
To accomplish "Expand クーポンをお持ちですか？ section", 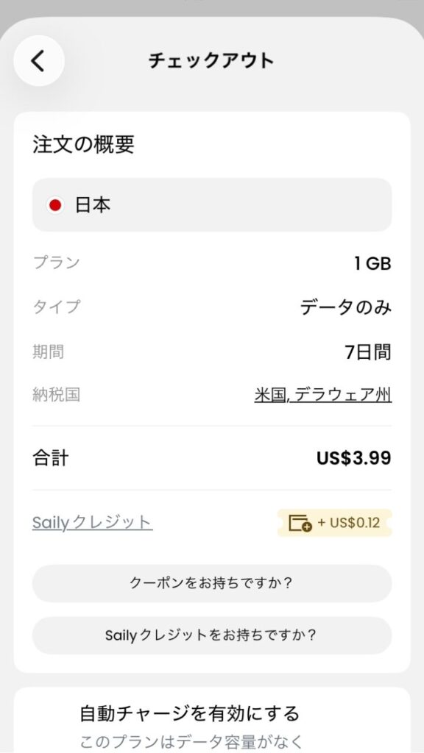I will pyautogui.click(x=211, y=584).
